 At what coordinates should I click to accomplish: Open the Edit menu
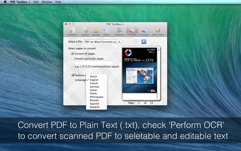36,2
